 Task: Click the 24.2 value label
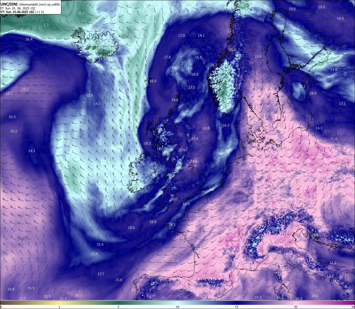[x=20, y=220]
